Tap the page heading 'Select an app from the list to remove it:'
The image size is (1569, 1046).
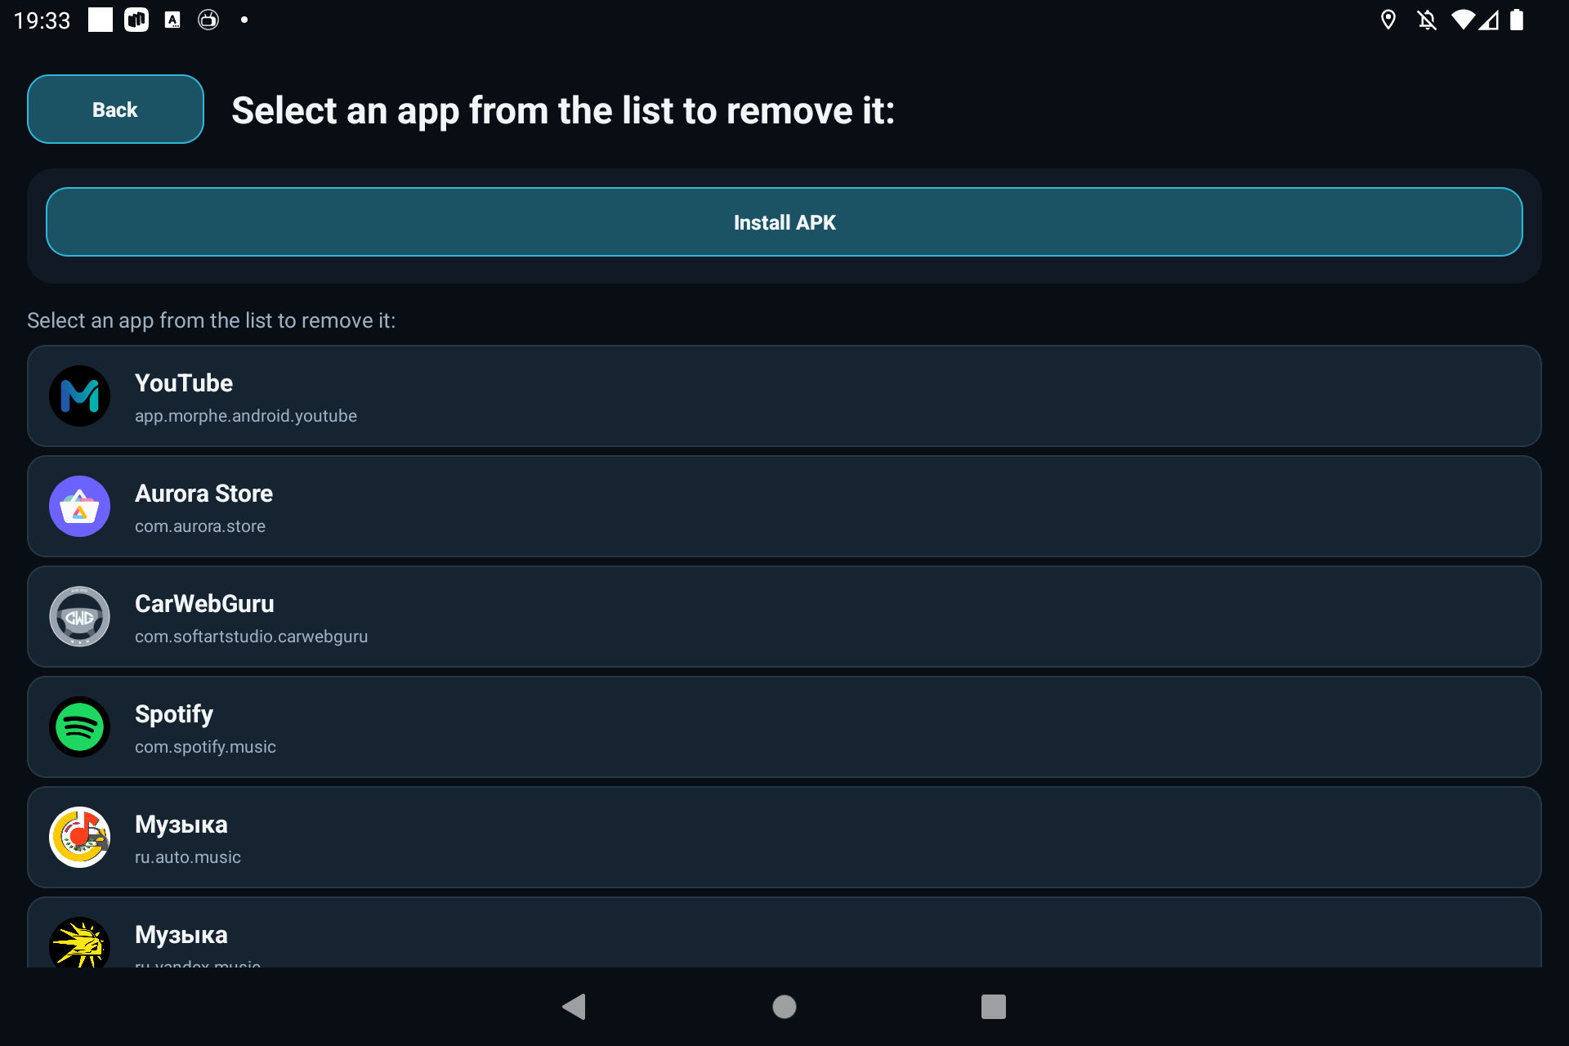[563, 110]
